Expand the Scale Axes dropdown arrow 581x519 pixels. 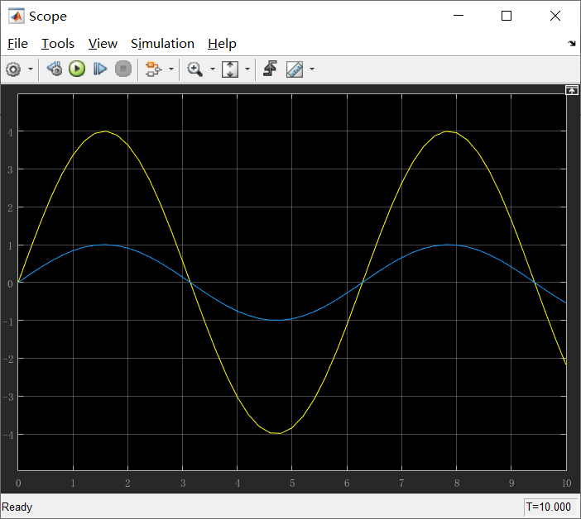click(x=247, y=69)
